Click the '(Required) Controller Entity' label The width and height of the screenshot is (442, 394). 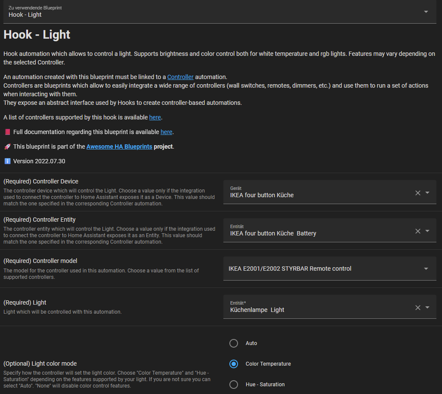coord(40,220)
